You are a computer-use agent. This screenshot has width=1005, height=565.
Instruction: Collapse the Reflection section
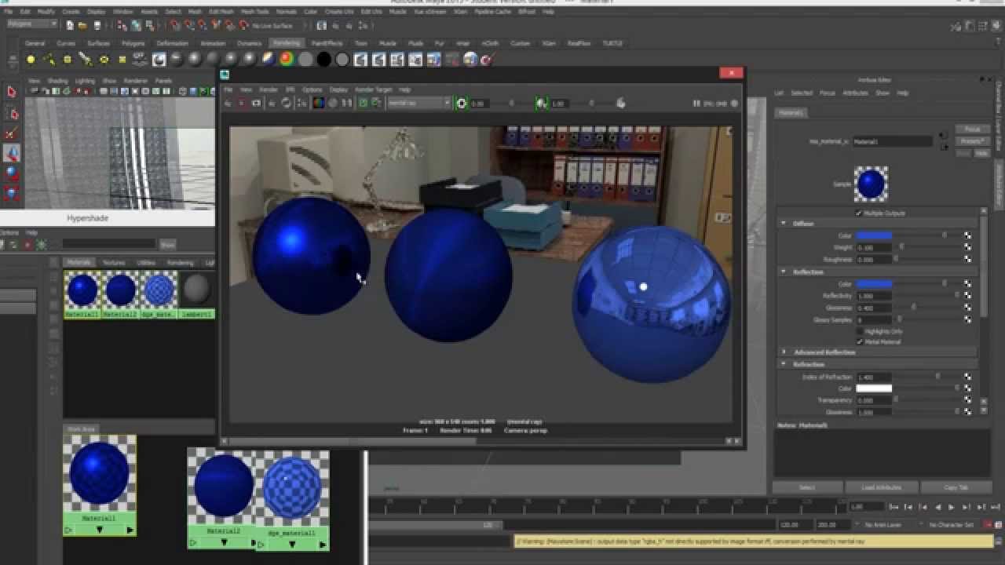(x=783, y=272)
